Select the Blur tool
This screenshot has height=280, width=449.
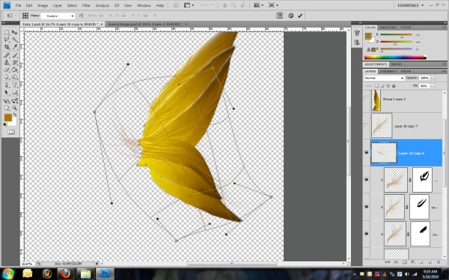point(6,77)
